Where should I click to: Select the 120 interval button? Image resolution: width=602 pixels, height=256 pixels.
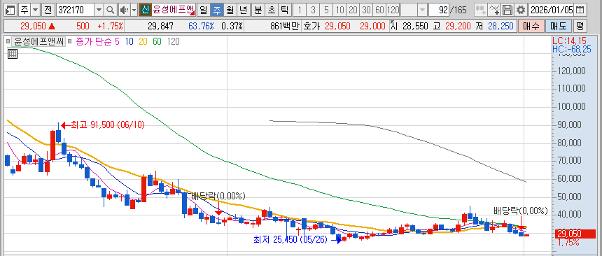(x=393, y=10)
